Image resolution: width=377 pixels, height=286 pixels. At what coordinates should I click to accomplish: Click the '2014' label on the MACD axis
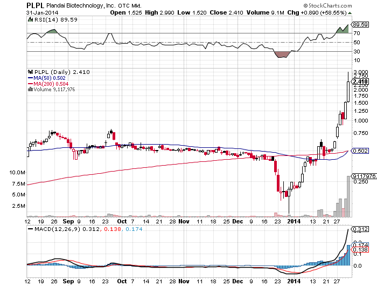coord(294,282)
